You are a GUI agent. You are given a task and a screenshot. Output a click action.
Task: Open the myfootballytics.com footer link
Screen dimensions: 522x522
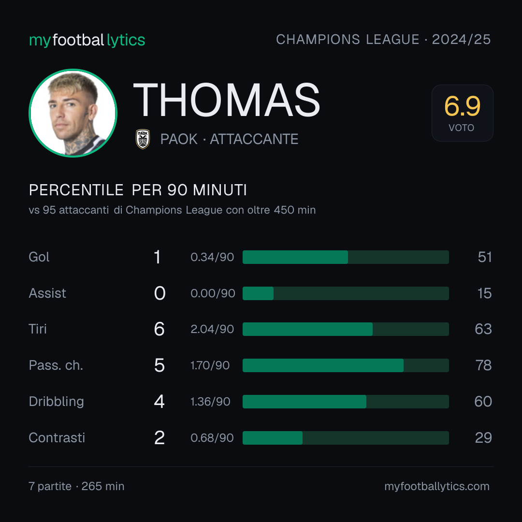[437, 486]
